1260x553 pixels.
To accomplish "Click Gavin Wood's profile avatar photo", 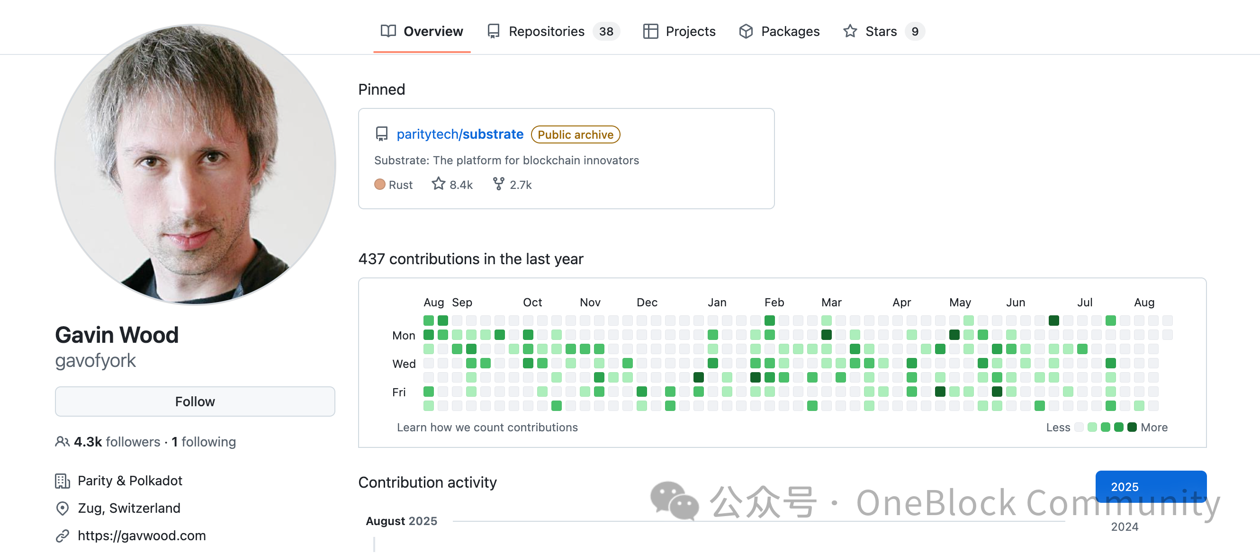I will (195, 165).
